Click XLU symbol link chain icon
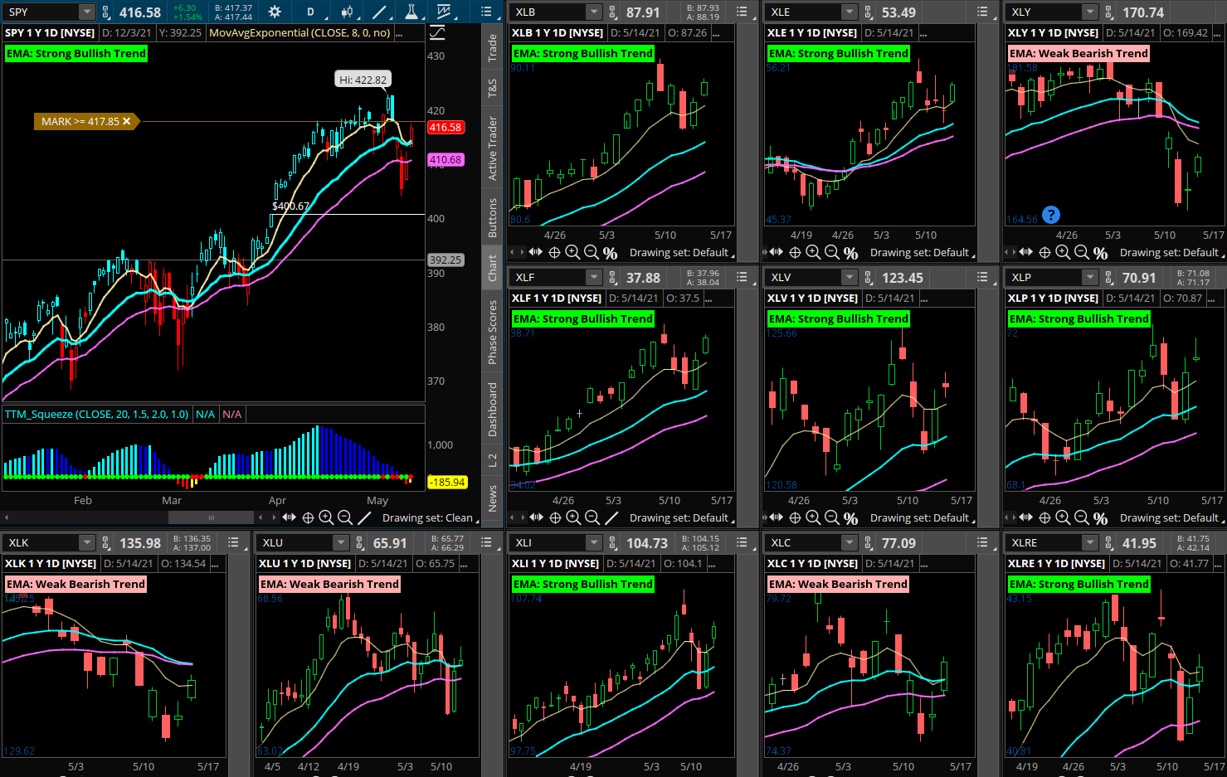The image size is (1227, 777). pos(360,542)
